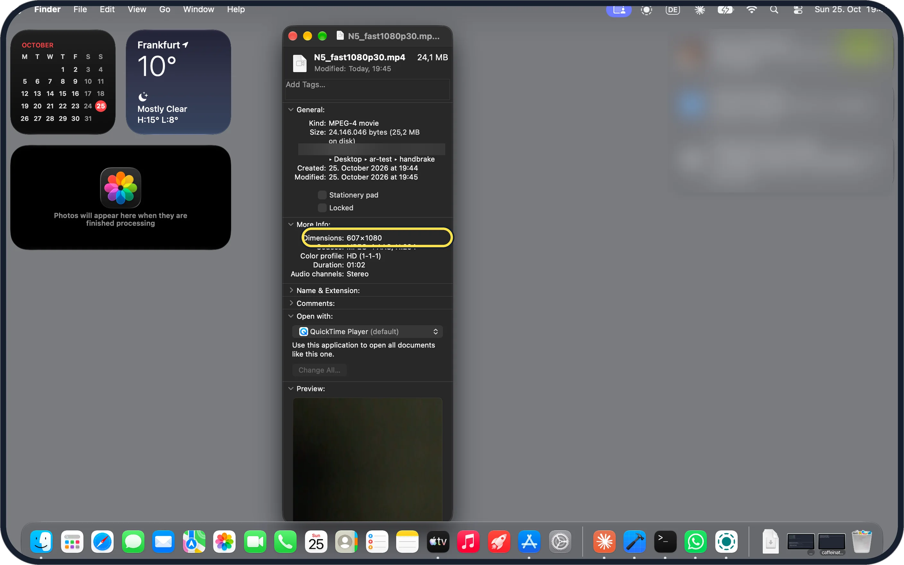Open the Window menu

click(199, 9)
